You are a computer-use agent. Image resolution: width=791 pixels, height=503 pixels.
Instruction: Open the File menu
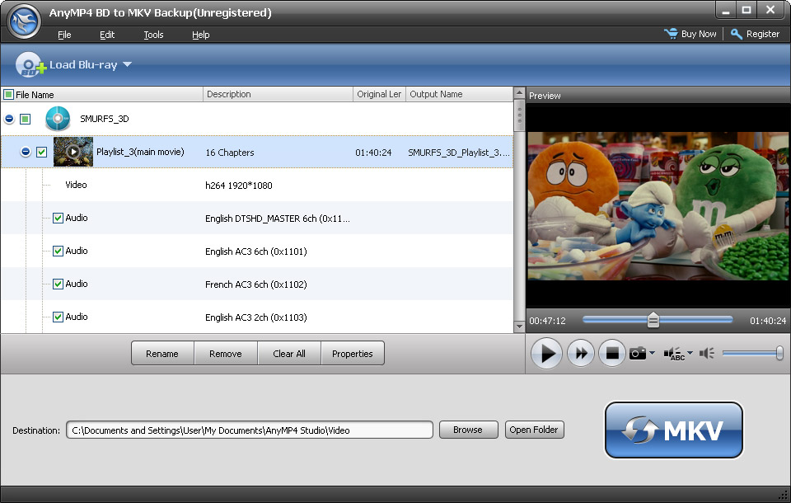(64, 35)
